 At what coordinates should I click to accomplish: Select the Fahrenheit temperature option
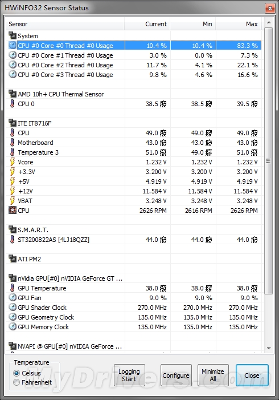[17, 382]
